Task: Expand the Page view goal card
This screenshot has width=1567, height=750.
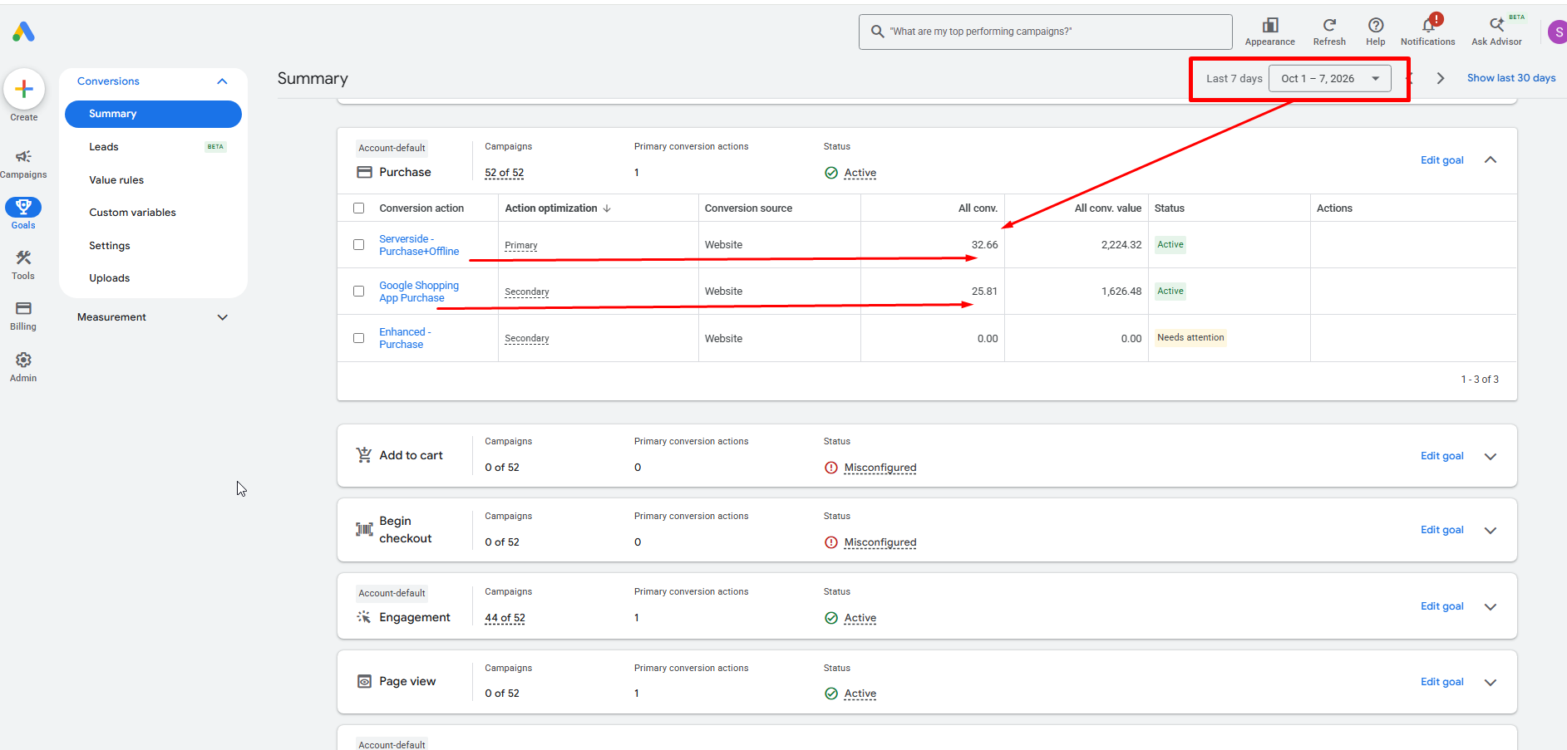Action: 1491,682
